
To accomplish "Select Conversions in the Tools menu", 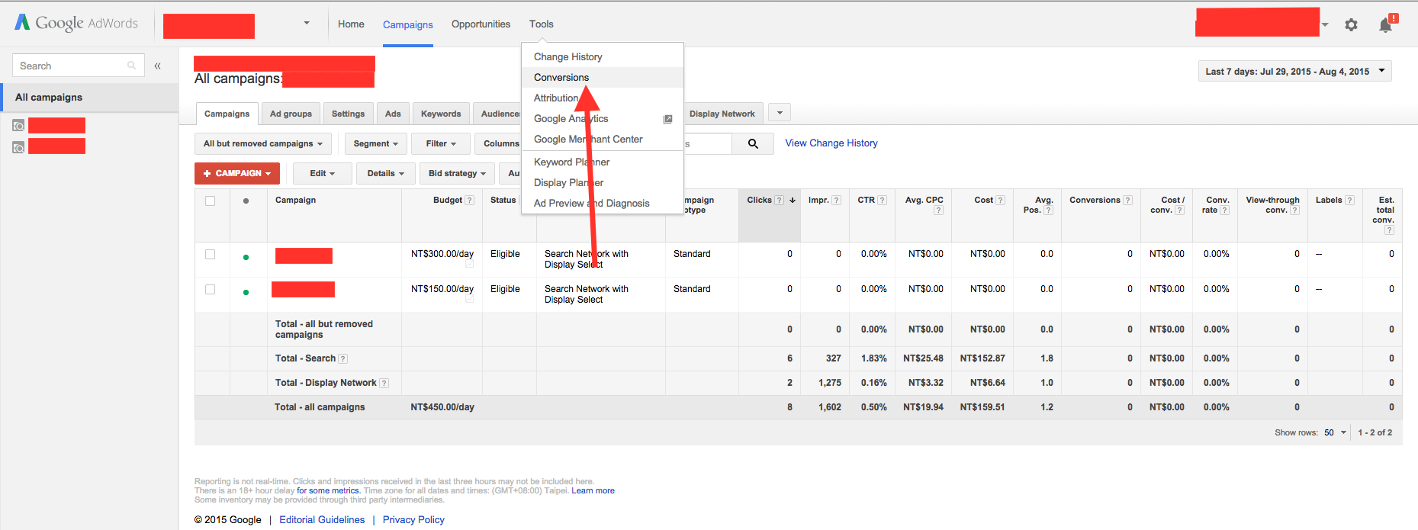I will pyautogui.click(x=603, y=78).
